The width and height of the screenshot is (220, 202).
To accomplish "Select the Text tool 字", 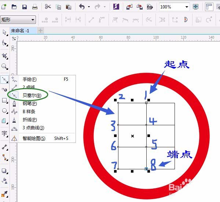I will pos(4,134).
